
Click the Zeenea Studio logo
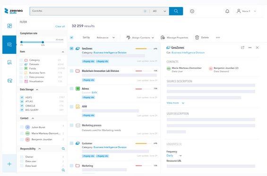click(x=13, y=11)
